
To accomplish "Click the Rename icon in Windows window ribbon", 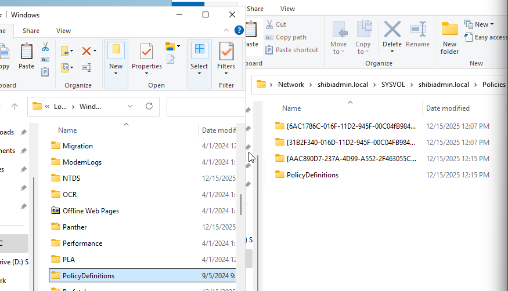I will point(87,67).
